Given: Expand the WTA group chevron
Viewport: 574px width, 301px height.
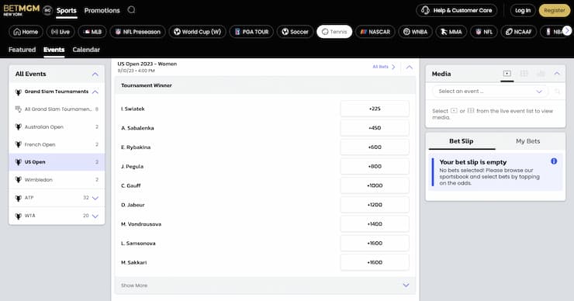Looking at the screenshot, I should pos(95,216).
